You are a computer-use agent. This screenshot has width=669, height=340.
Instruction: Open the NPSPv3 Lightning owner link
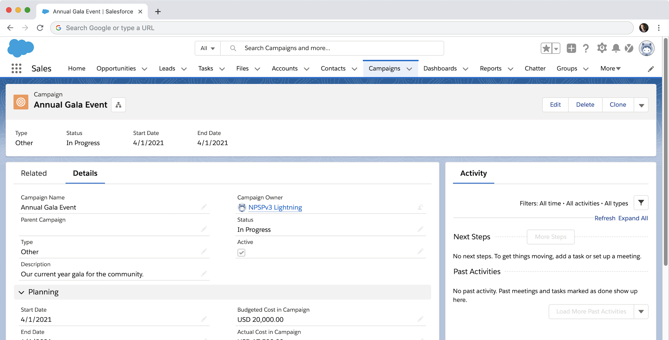coord(275,207)
